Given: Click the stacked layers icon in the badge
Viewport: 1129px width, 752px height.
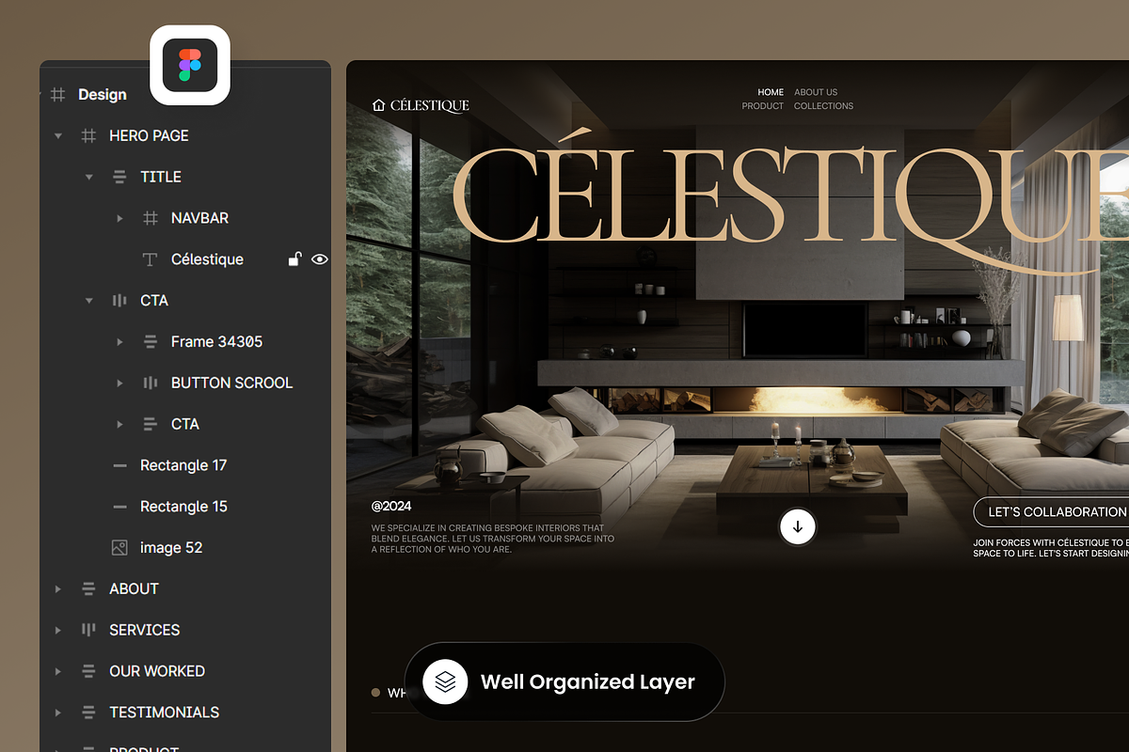Looking at the screenshot, I should 446,681.
